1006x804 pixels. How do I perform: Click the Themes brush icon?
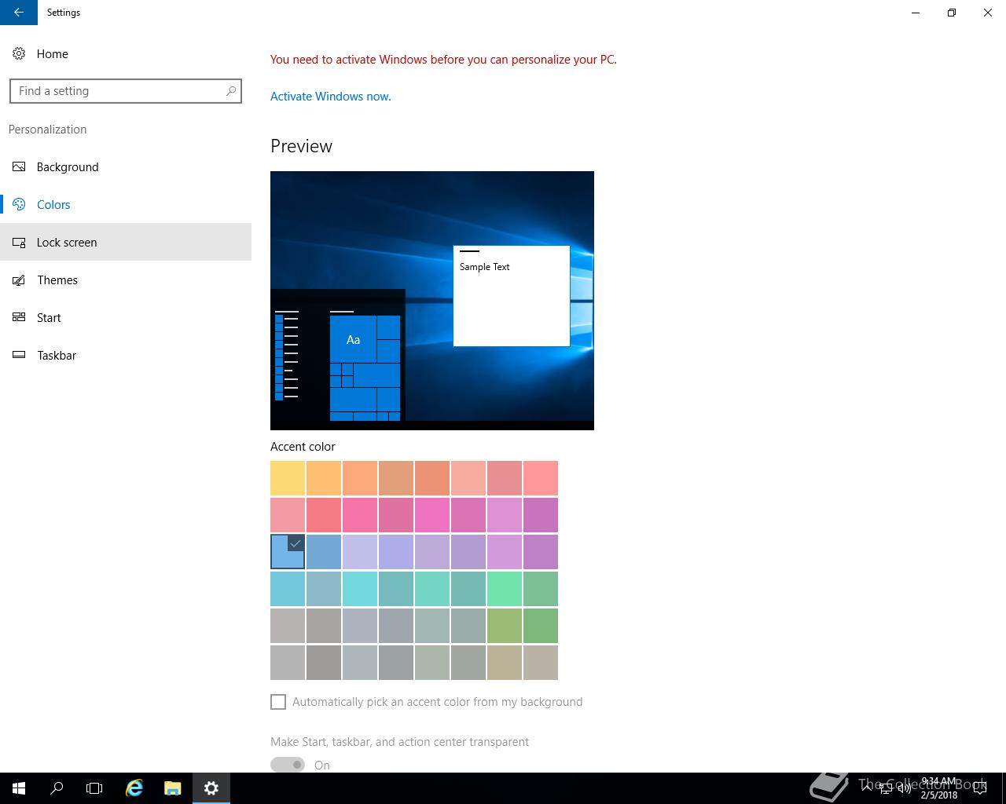click(19, 280)
